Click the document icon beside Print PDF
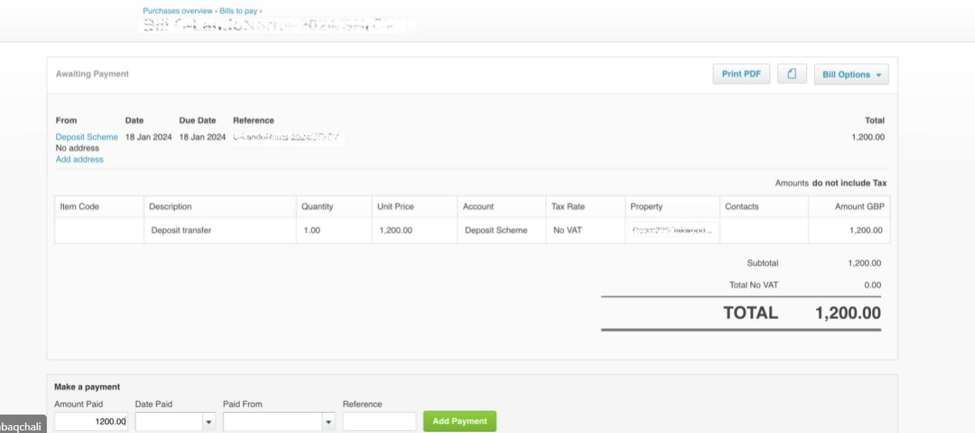The width and height of the screenshot is (975, 433). point(792,73)
